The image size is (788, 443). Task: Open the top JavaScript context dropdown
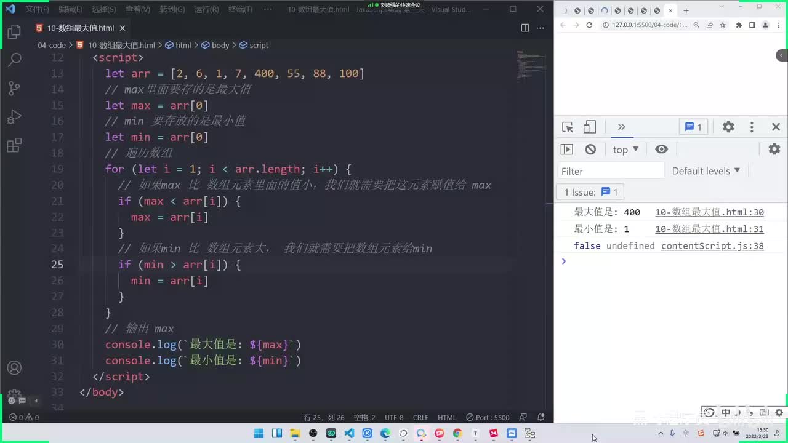click(x=626, y=150)
